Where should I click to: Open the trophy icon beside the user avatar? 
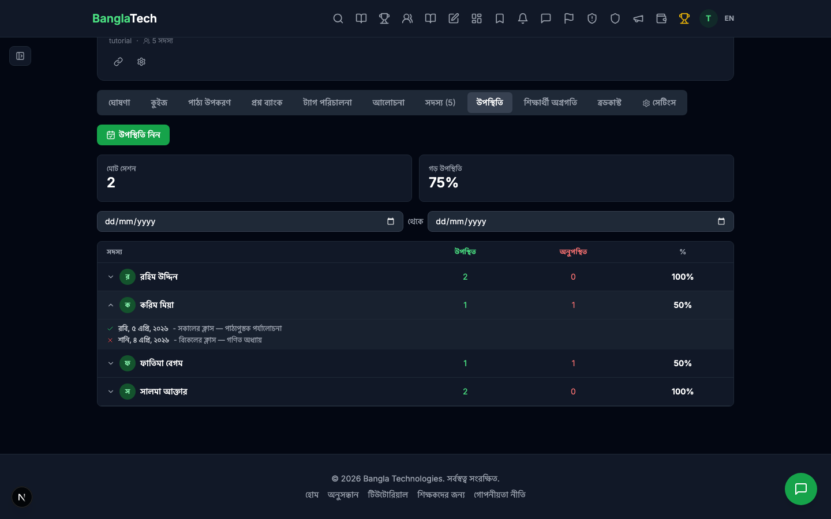(684, 18)
